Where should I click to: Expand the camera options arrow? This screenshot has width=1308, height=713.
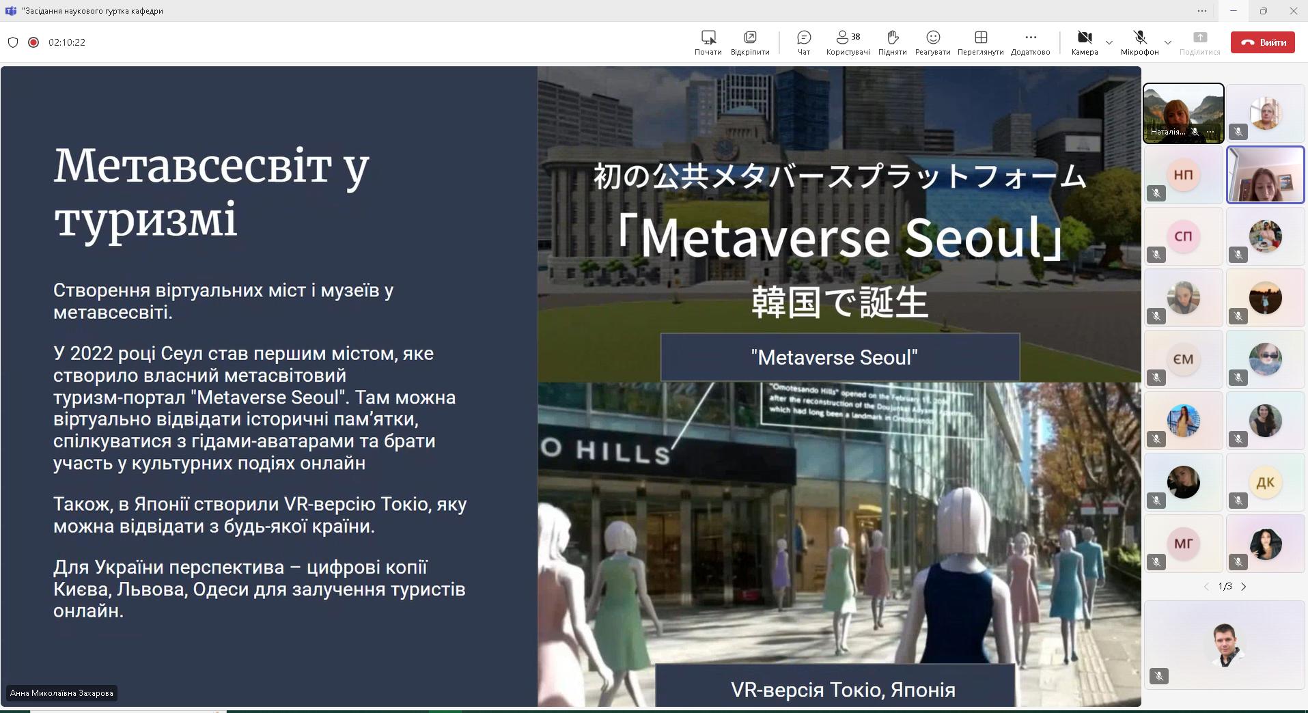point(1109,42)
